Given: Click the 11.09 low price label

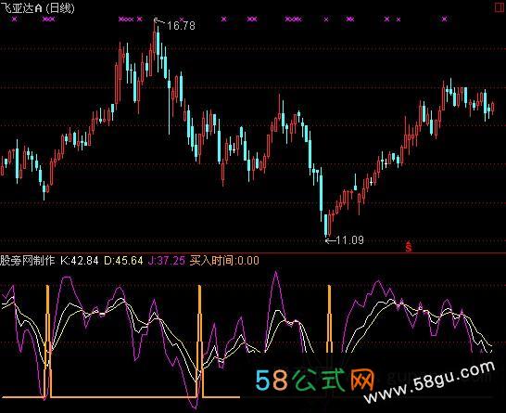Looking at the screenshot, I should [x=349, y=240].
